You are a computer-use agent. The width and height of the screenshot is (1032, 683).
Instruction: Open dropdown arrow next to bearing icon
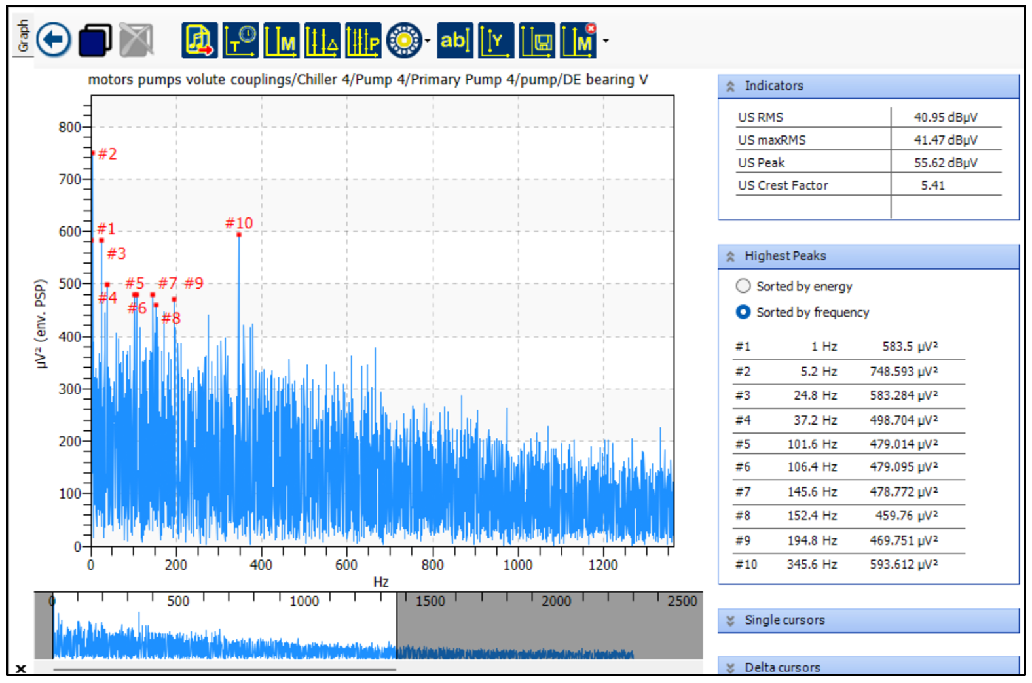pyautogui.click(x=428, y=41)
